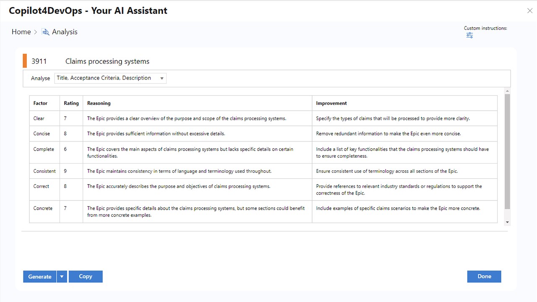Click reasoning 'sufficient information without excessive details'

point(156,133)
